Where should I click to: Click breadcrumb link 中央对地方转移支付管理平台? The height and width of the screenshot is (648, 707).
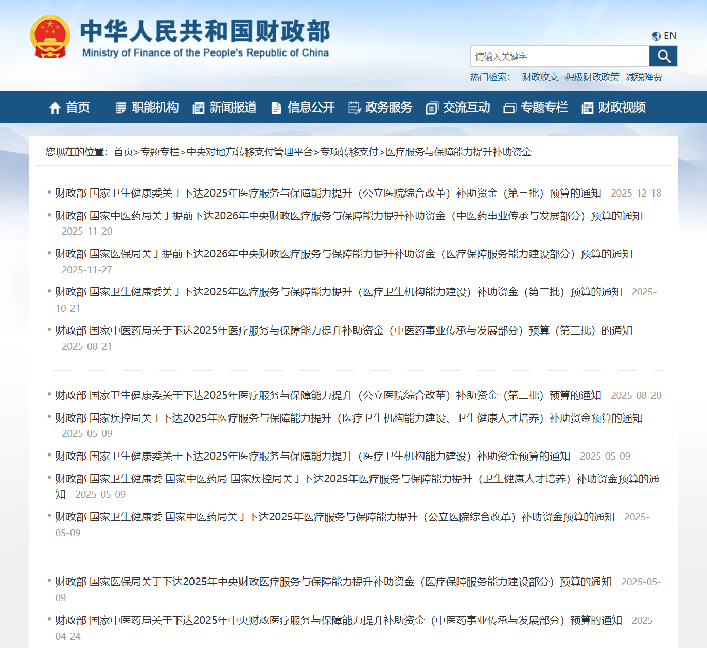[250, 152]
